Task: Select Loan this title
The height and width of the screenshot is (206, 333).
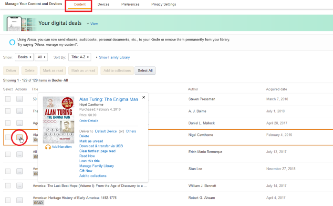Action: click(89, 161)
